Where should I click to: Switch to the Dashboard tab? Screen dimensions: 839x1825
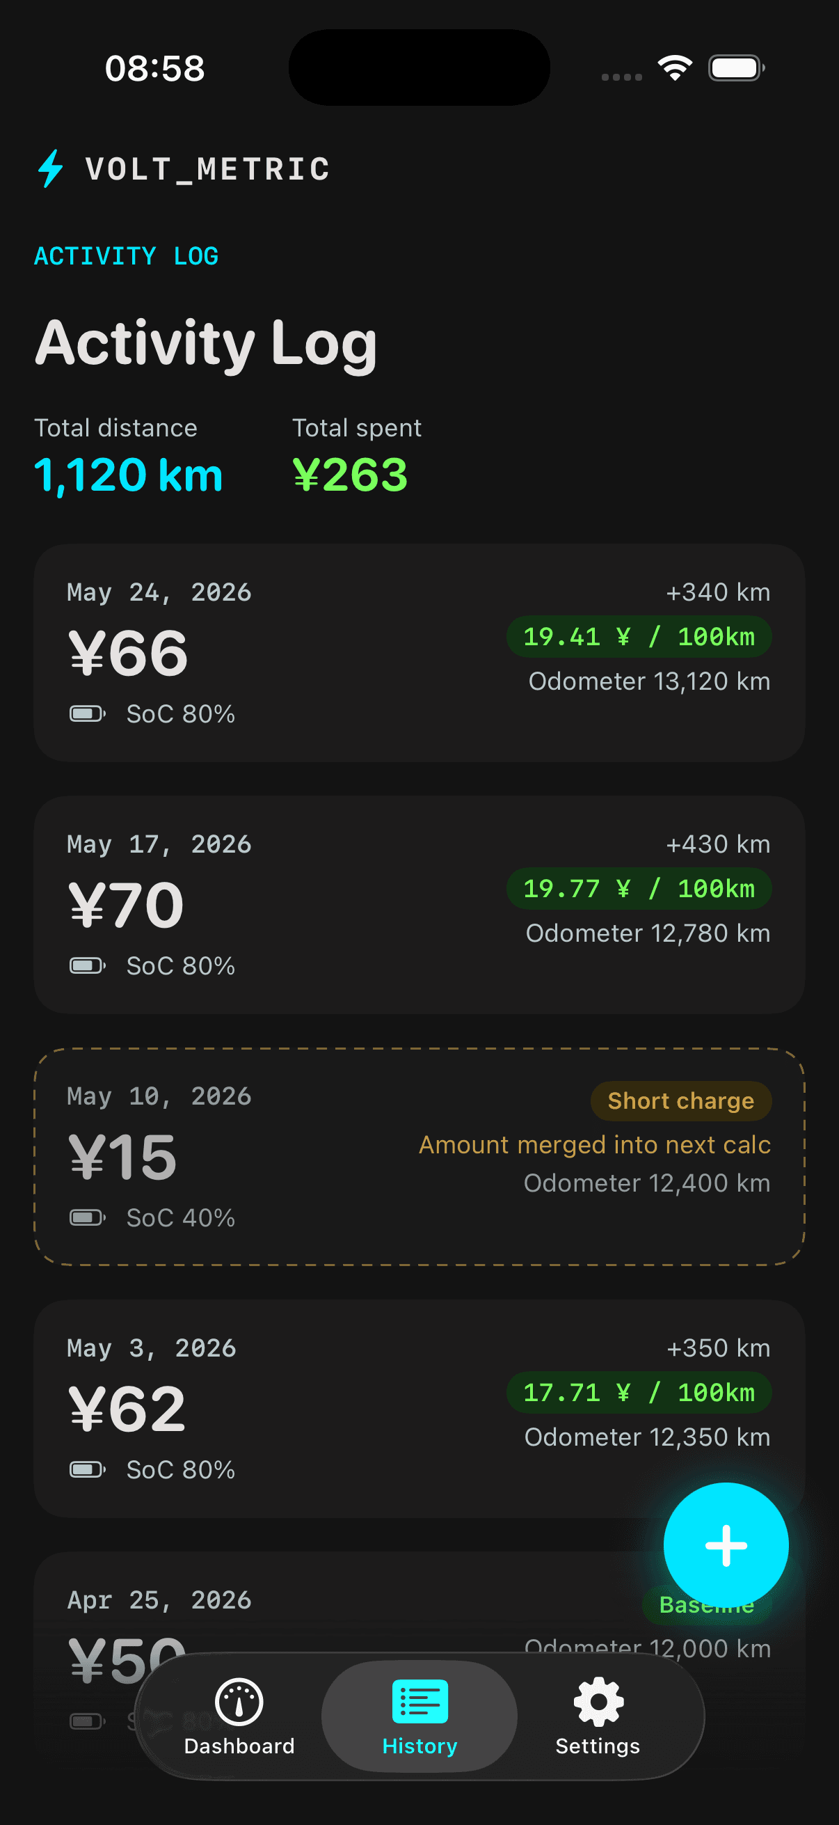coord(239,1716)
